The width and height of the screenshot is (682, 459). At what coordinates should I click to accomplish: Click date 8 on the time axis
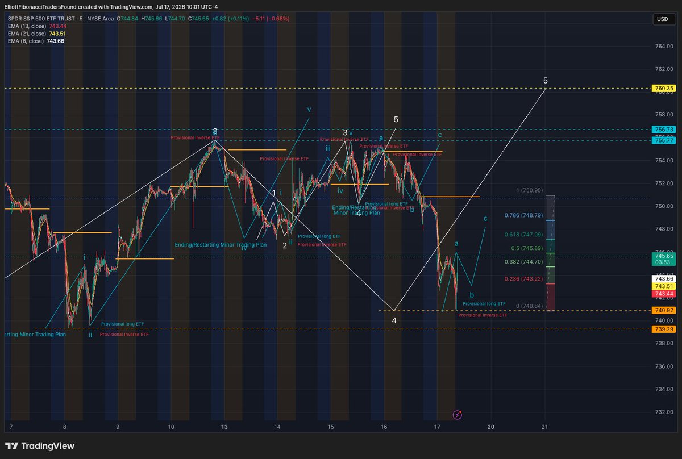click(x=65, y=426)
